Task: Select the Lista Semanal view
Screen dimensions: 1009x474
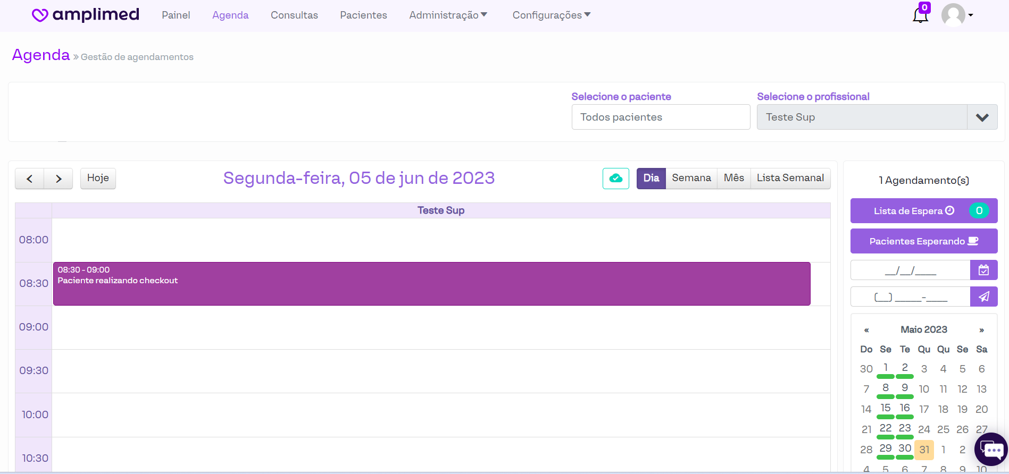Action: (790, 178)
